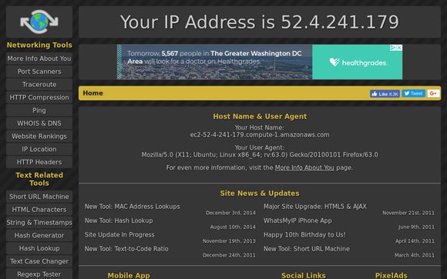447x279 pixels.
Task: Click the August 10th, 2014 date
Action: tap(233, 227)
